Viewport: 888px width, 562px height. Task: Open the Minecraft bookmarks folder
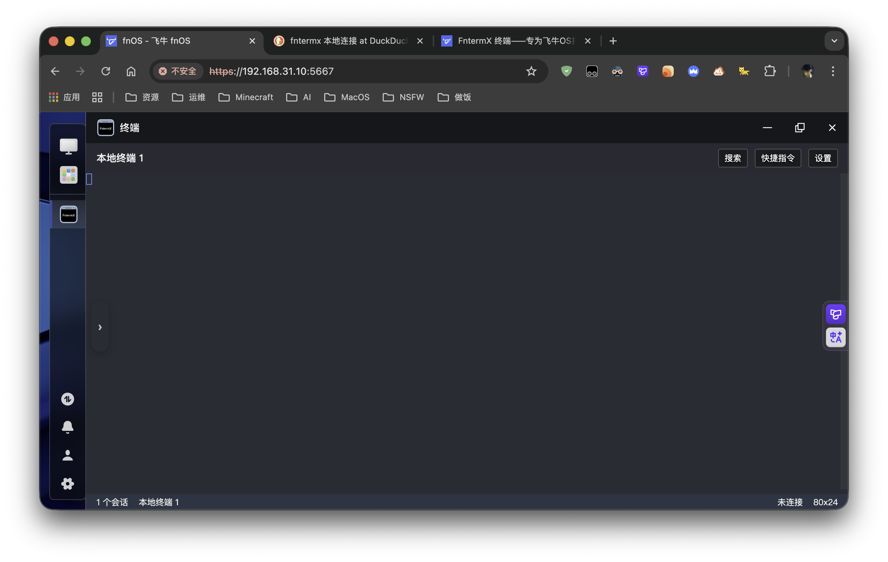pyautogui.click(x=246, y=97)
